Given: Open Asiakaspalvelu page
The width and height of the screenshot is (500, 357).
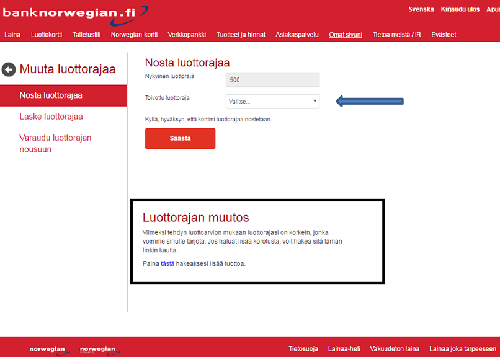Looking at the screenshot, I should [297, 35].
